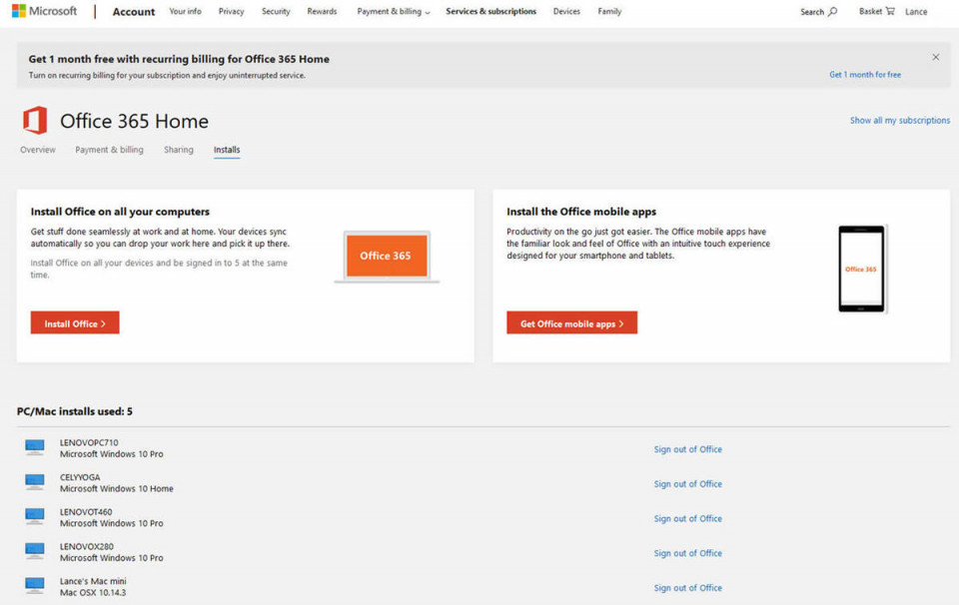Click the Install Office button
Viewport: 959px width, 605px height.
(x=75, y=322)
